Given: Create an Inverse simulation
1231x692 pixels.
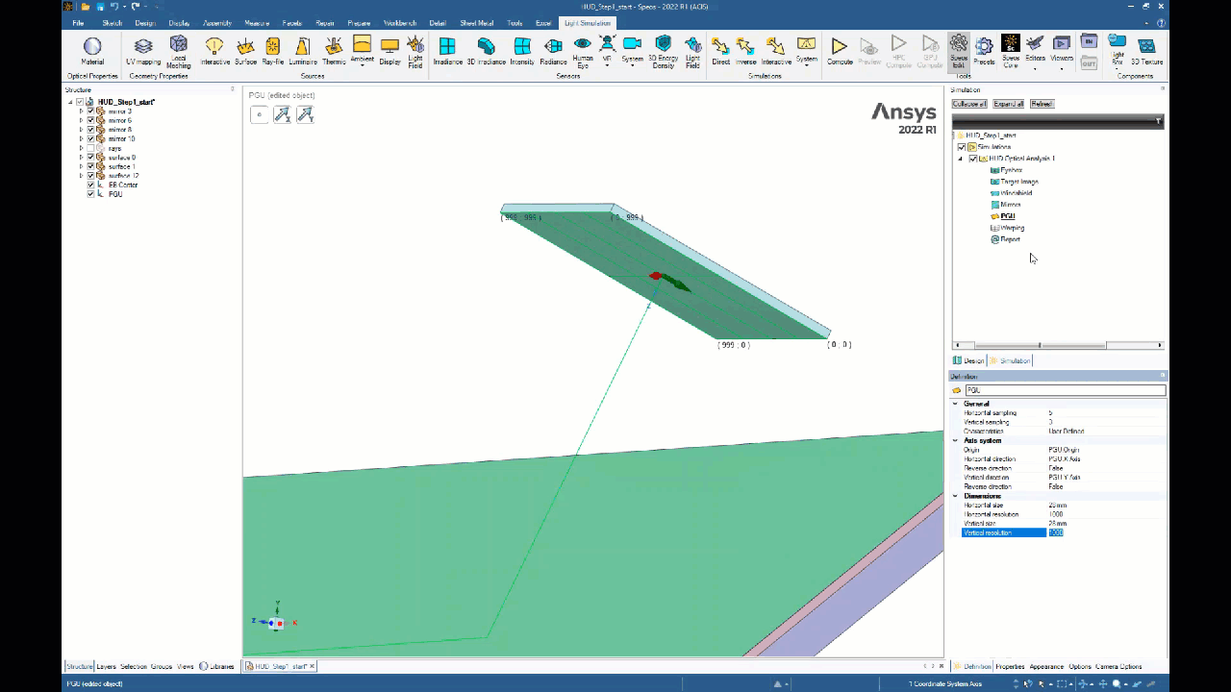Looking at the screenshot, I should [x=746, y=52].
